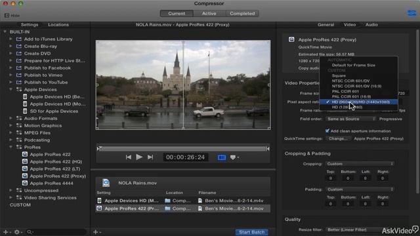This screenshot has width=420, height=236.
Task: Open the Locations tab in the sidebar
Action: click(x=58, y=25)
